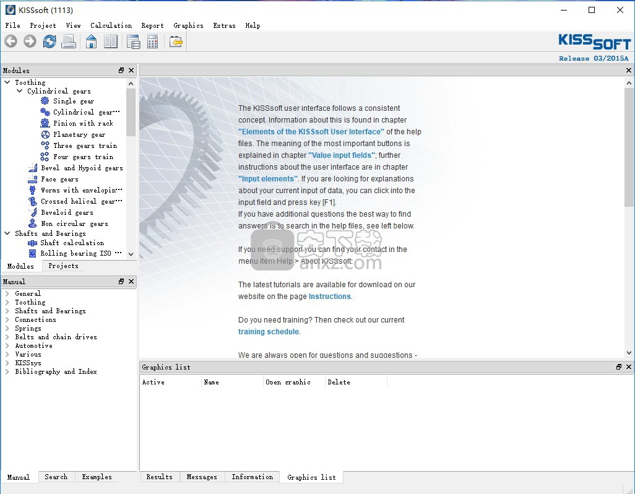This screenshot has height=494, width=635.
Task: Expand the Springs section in Manual
Action: click(7, 328)
